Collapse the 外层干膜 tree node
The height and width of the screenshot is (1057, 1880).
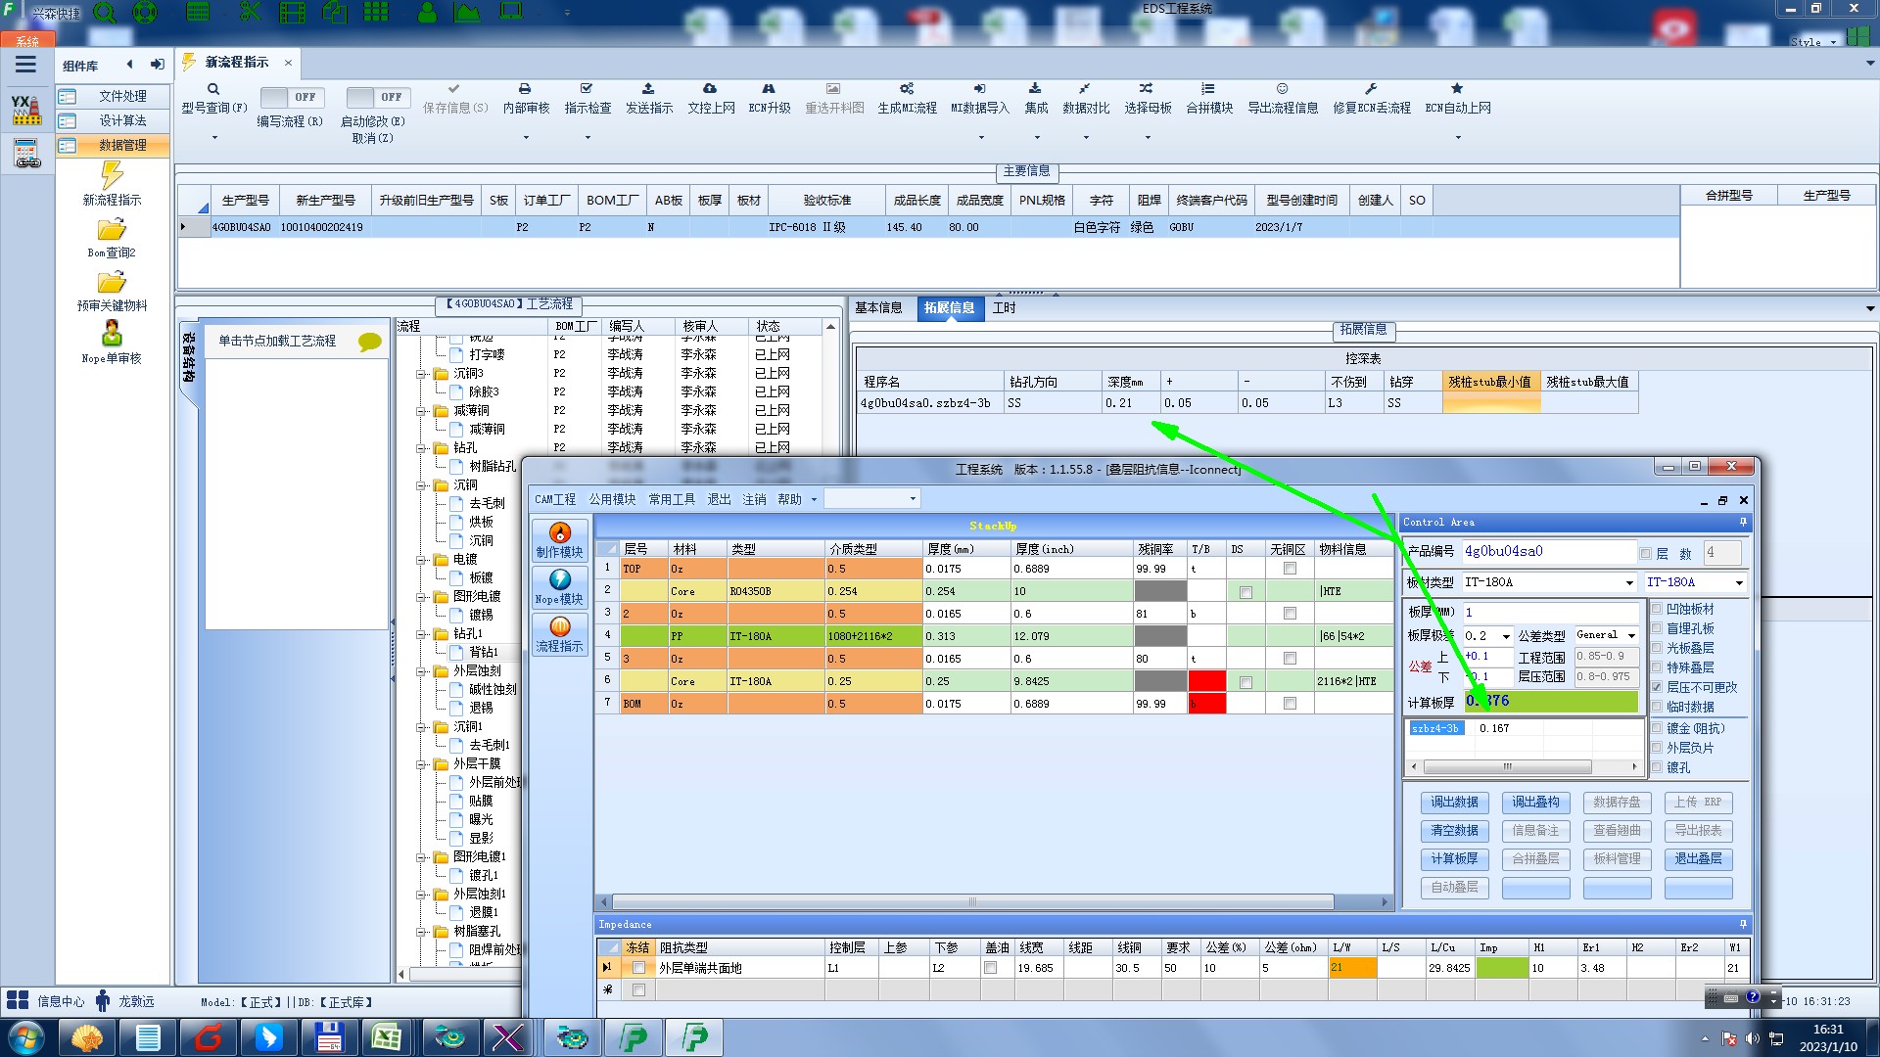coord(422,764)
